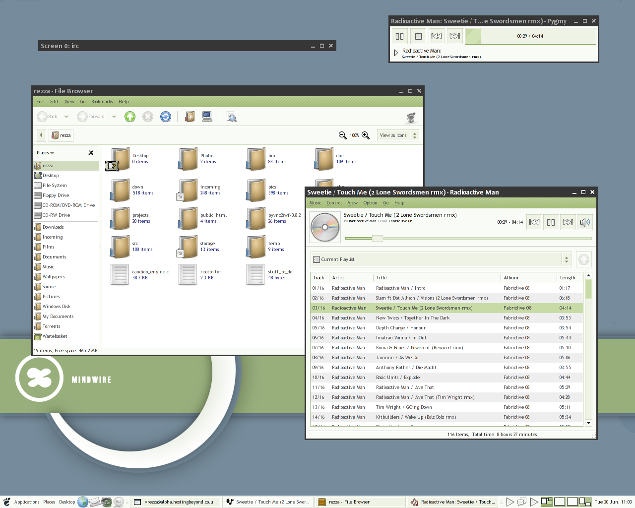Zoom out in the File Browser

[342, 135]
